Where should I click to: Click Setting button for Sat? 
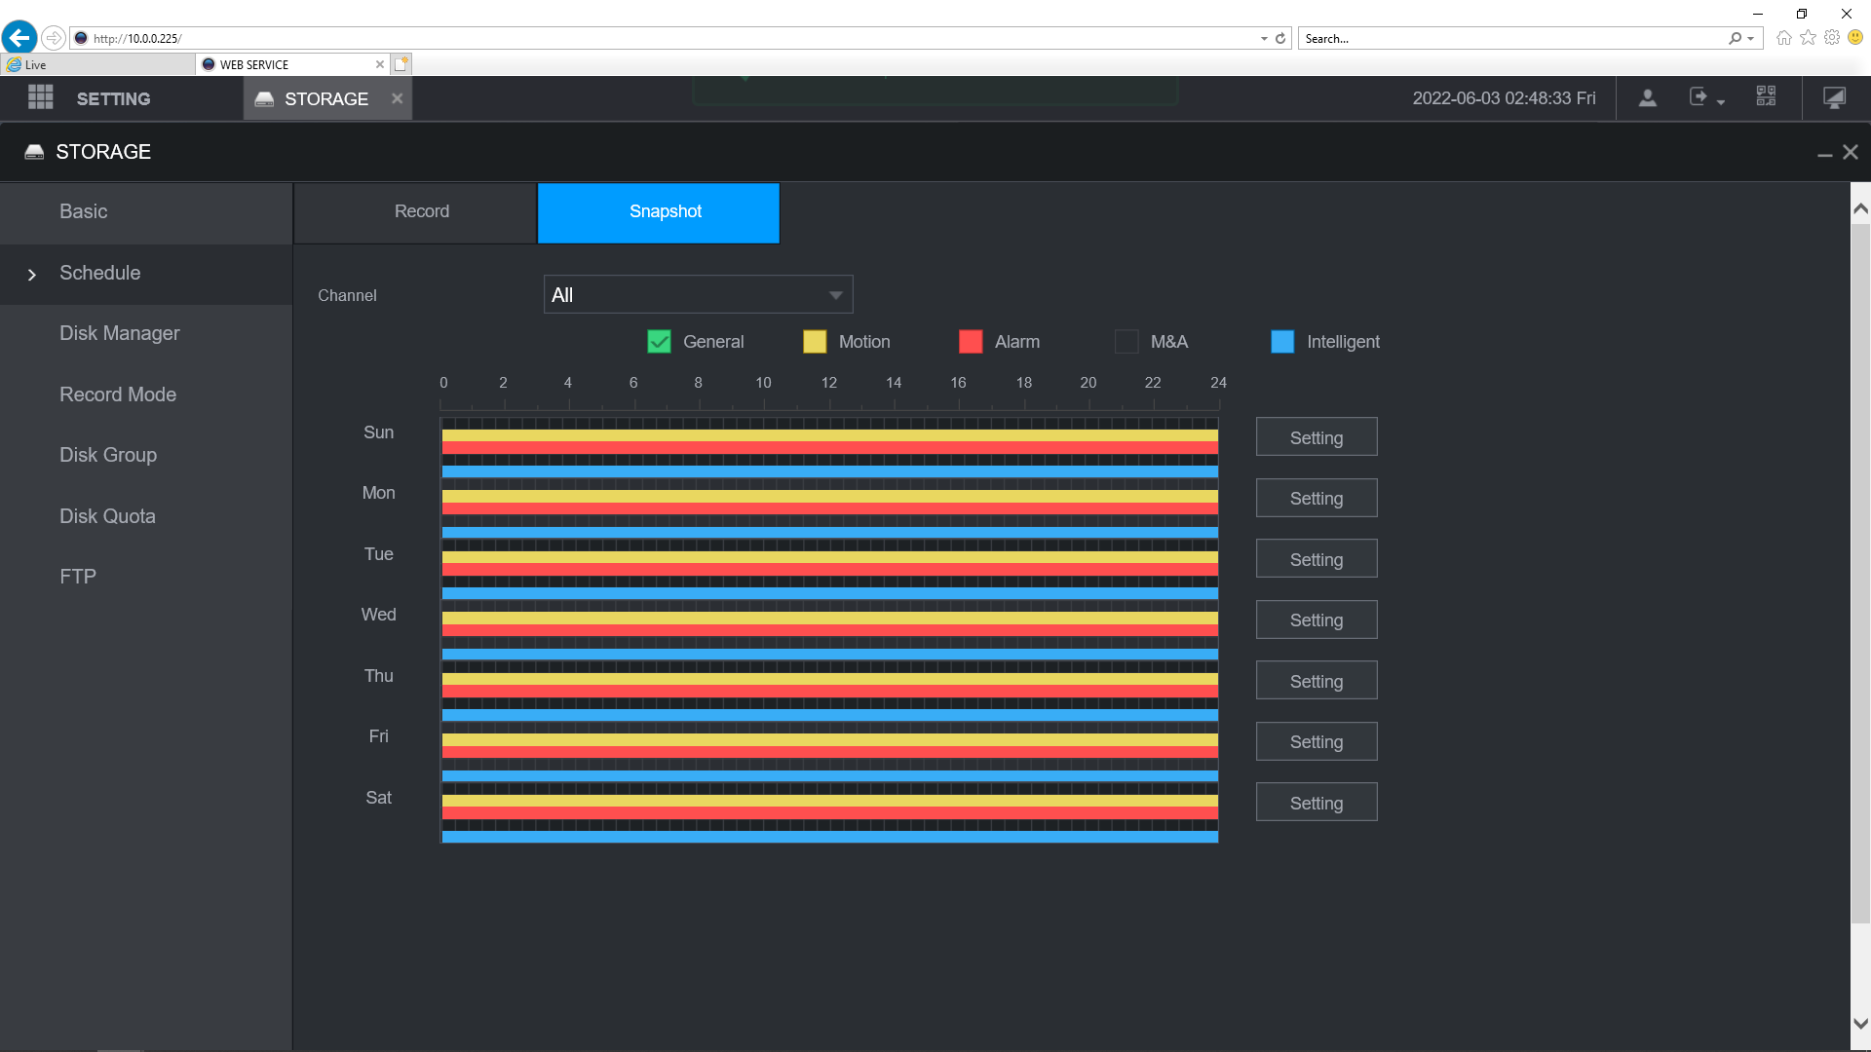pyautogui.click(x=1317, y=803)
